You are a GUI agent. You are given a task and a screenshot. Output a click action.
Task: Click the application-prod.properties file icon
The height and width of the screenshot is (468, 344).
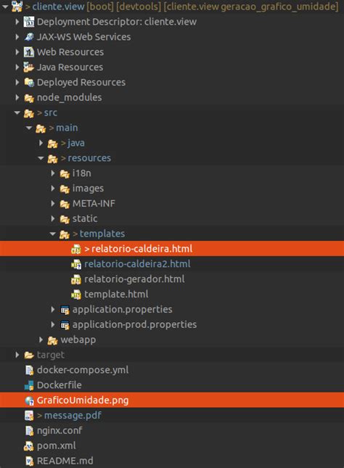point(65,325)
